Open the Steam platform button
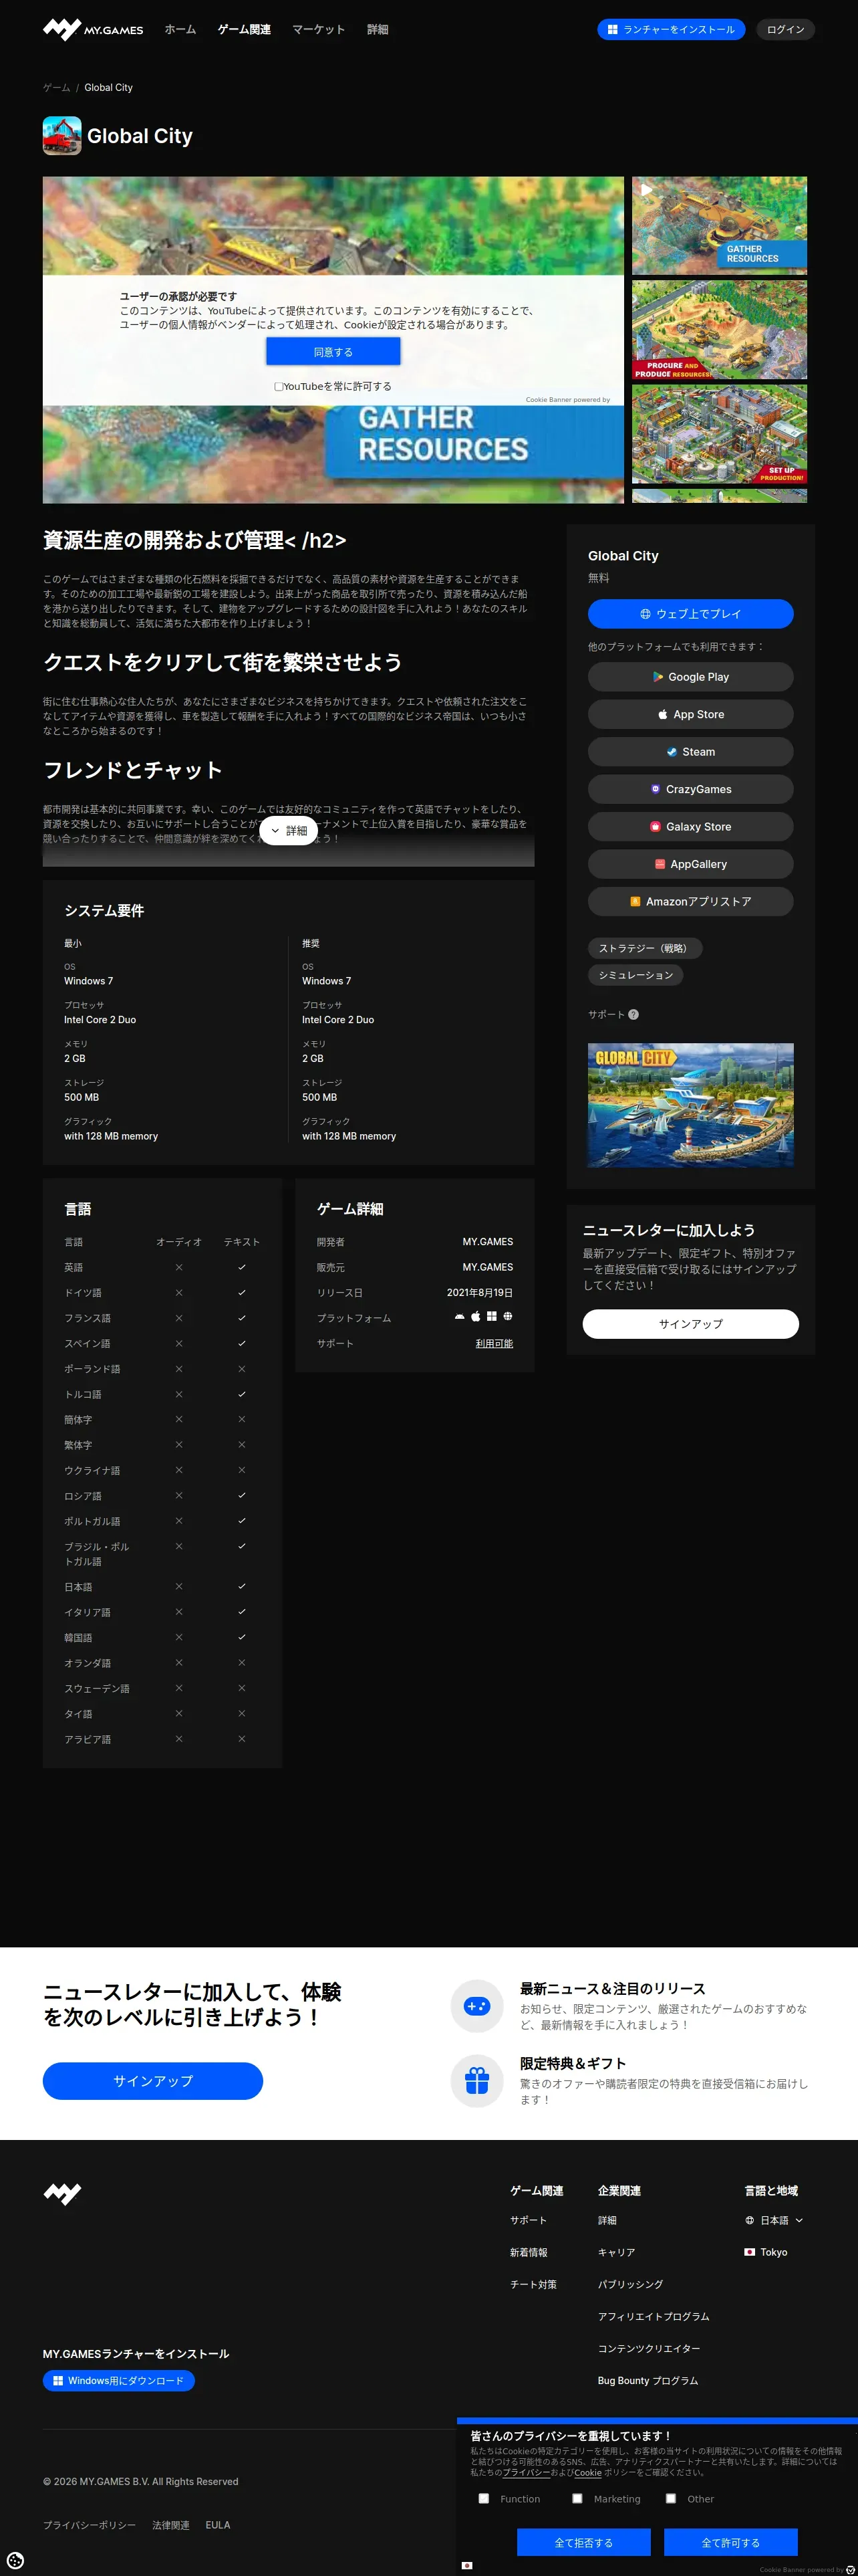 [x=690, y=752]
